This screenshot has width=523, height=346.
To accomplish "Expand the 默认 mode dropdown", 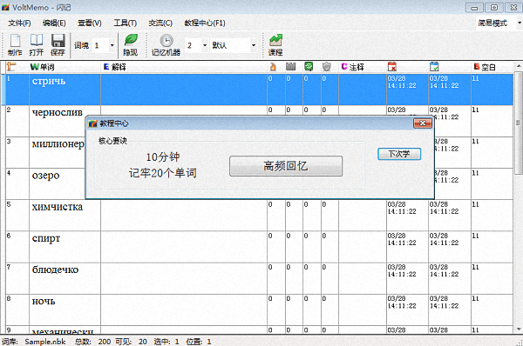I will pos(254,45).
